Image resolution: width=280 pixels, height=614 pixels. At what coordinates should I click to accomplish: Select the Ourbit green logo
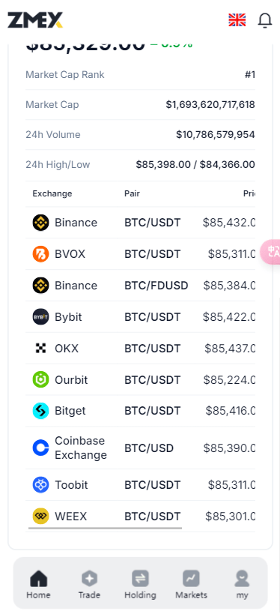click(x=40, y=379)
